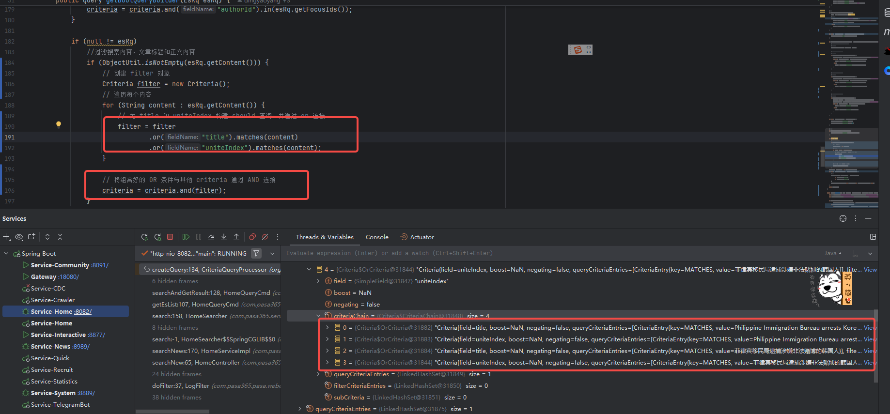Open the Service-Home :8082/ port link
This screenshot has width=890, height=414.
[83, 312]
